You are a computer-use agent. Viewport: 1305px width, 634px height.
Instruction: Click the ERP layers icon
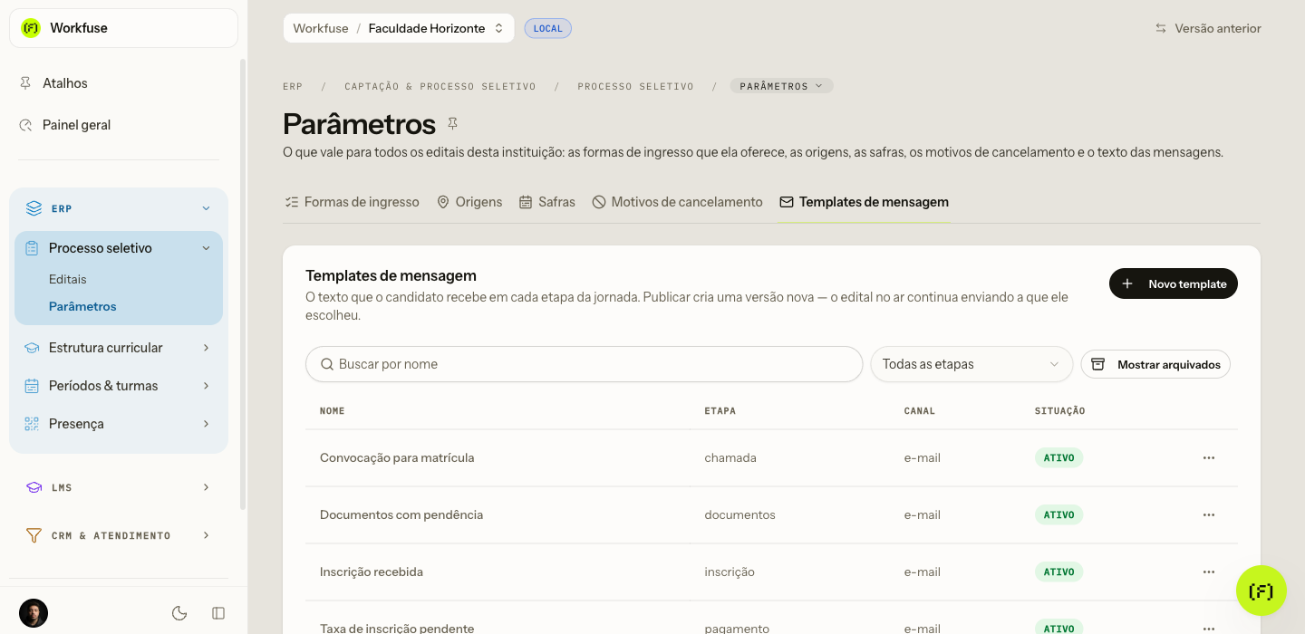pyautogui.click(x=34, y=208)
